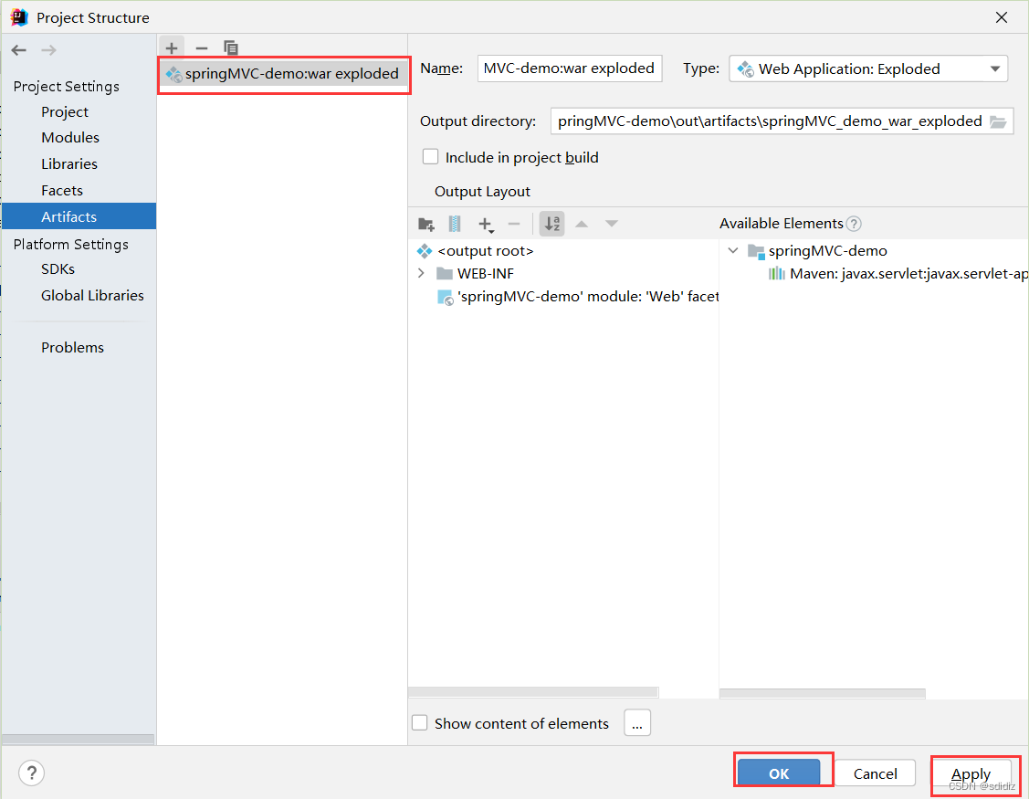Image resolution: width=1029 pixels, height=799 pixels.
Task: View the Problems section
Action: point(72,347)
